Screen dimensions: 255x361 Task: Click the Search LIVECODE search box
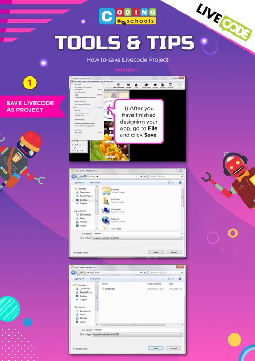tap(166, 273)
